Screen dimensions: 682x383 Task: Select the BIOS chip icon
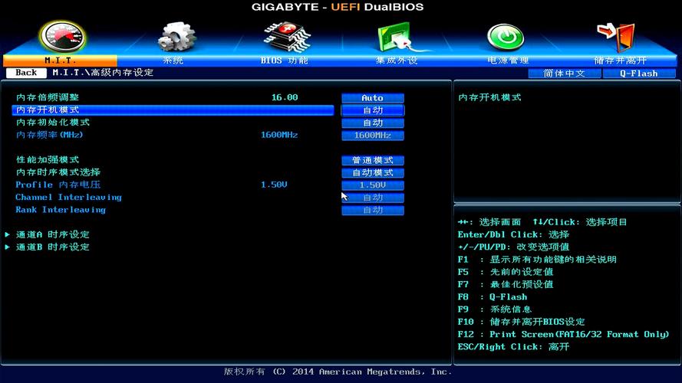click(287, 38)
